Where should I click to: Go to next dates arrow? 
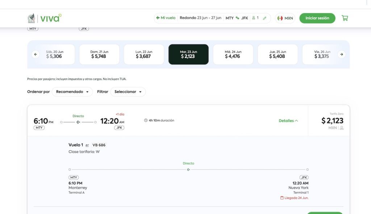coord(341,54)
